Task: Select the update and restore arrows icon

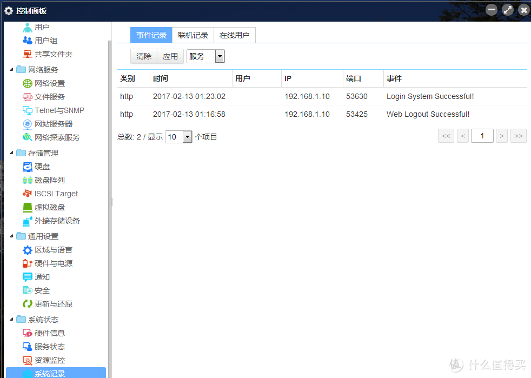Action: click(x=28, y=304)
